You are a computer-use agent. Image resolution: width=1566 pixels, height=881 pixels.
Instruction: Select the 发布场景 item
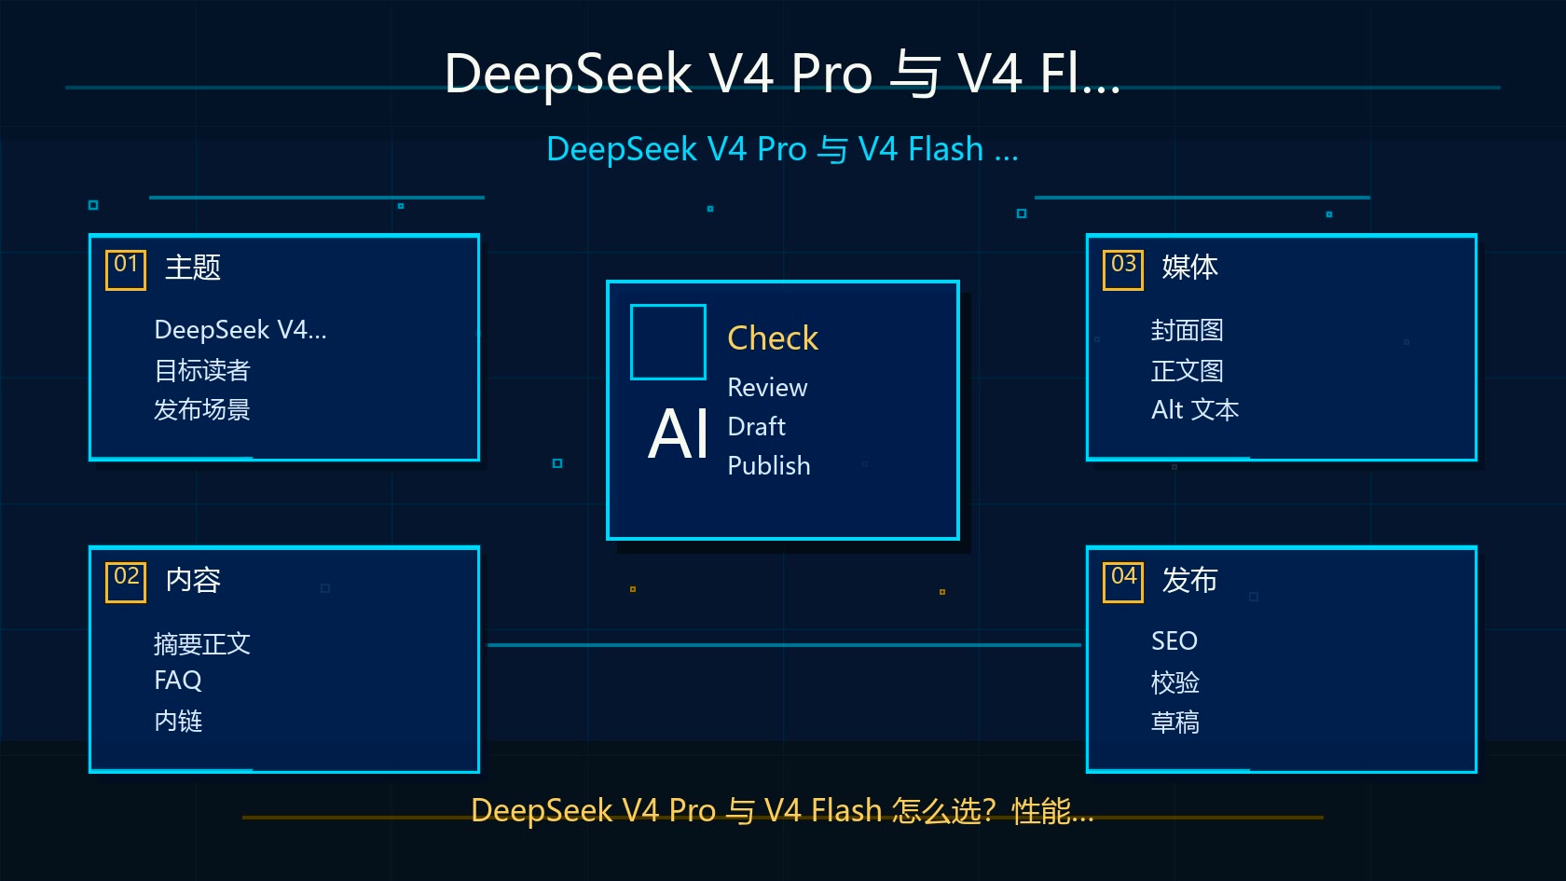202,409
